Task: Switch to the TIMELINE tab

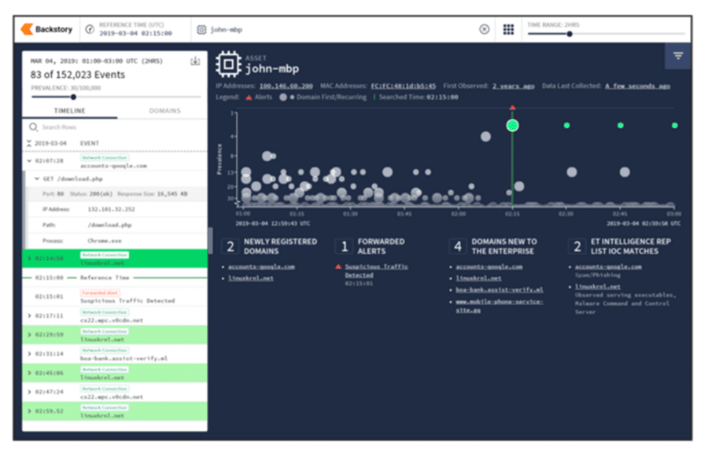Action: pyautogui.click(x=69, y=111)
